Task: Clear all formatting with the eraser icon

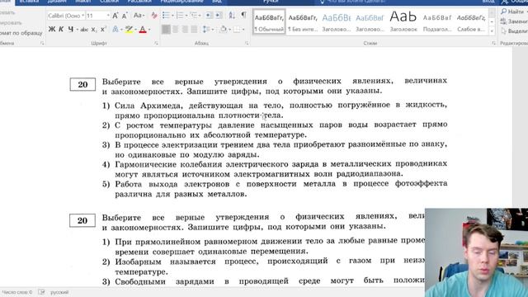Action: click(154, 16)
